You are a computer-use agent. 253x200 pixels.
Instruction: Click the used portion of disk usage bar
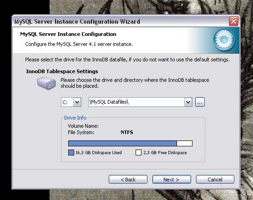[x=122, y=144]
